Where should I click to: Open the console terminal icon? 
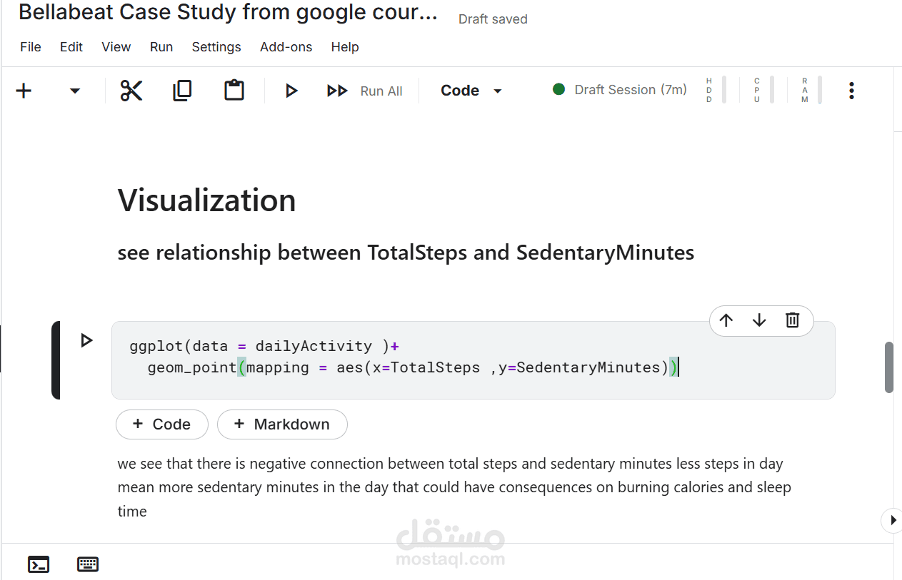[x=39, y=564]
